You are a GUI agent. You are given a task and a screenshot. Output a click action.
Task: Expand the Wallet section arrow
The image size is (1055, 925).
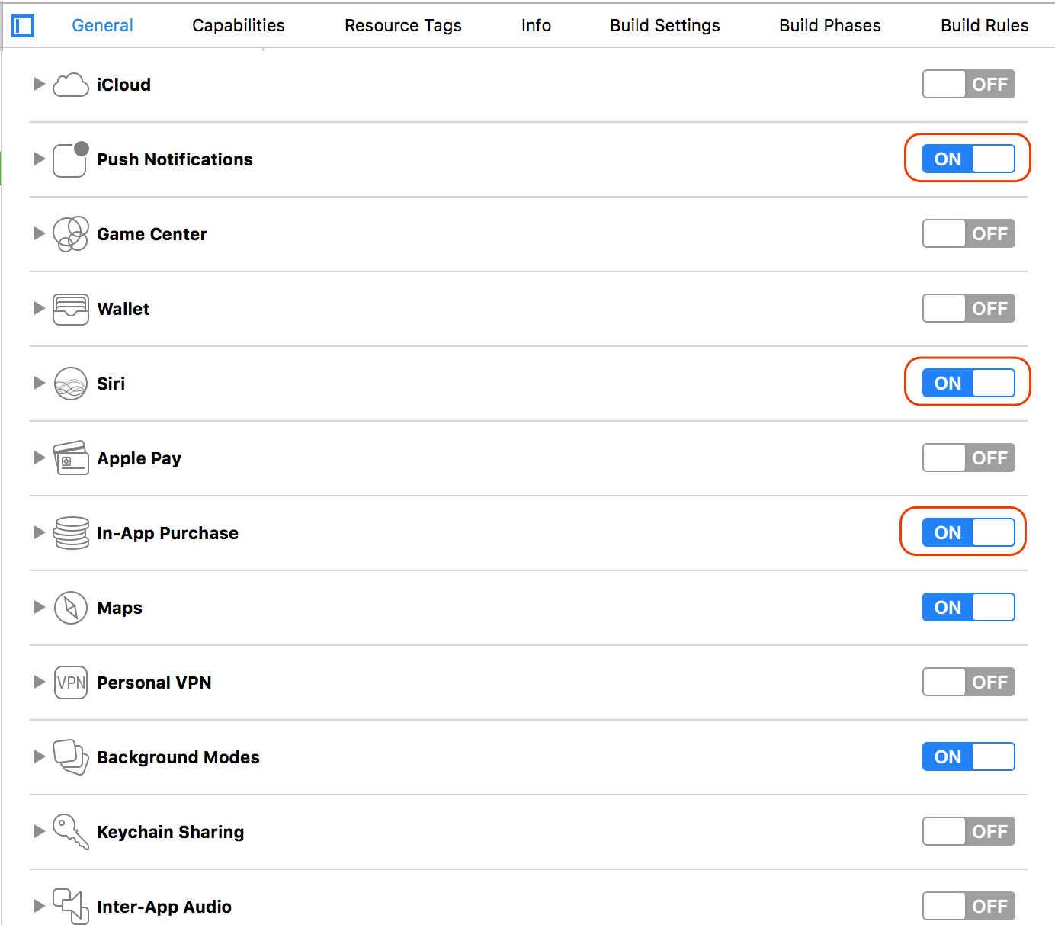pos(40,308)
